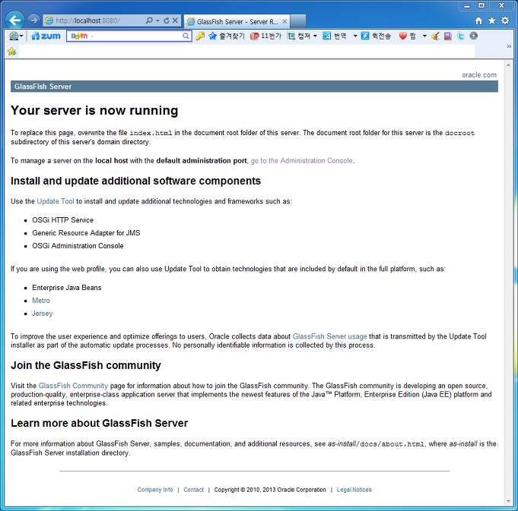Go back with the browser Back arrow
Screen dimensions: 518x511
15,21
